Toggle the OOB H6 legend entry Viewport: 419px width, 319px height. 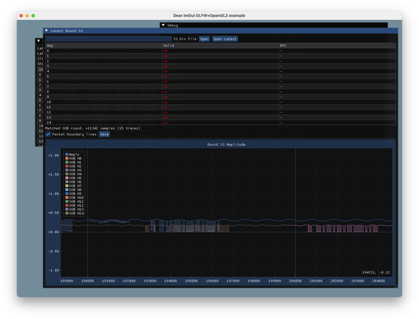tap(74, 182)
